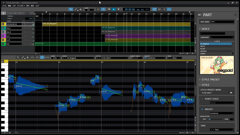Uncheck the BREATH checkbox in Style panel
Image resolution: width=240 pixels, height=135 pixels.
202,109
